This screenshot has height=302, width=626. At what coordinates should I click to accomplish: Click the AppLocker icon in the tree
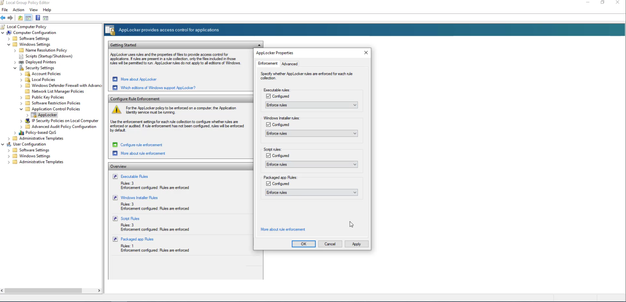point(34,115)
